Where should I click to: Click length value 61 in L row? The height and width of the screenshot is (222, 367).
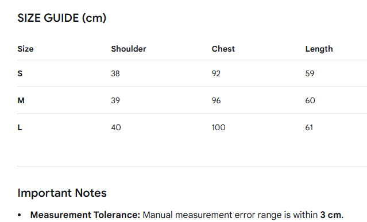tap(309, 127)
